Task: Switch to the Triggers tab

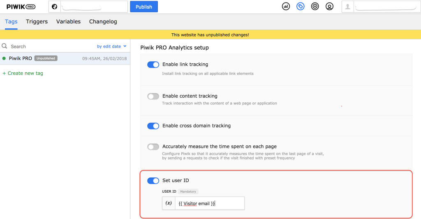Action: [x=37, y=21]
